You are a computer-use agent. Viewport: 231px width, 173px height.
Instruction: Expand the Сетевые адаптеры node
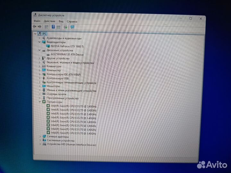40,136
